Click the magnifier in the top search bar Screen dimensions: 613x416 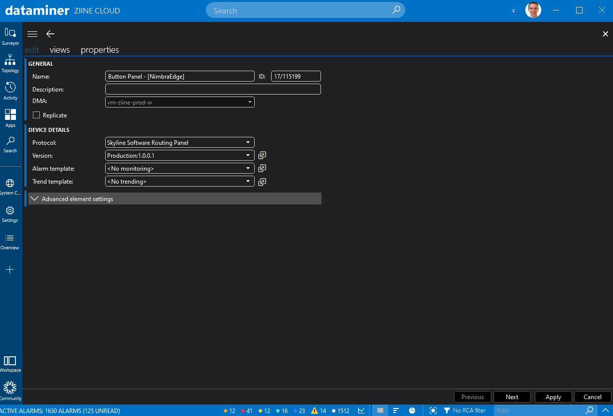pos(396,10)
